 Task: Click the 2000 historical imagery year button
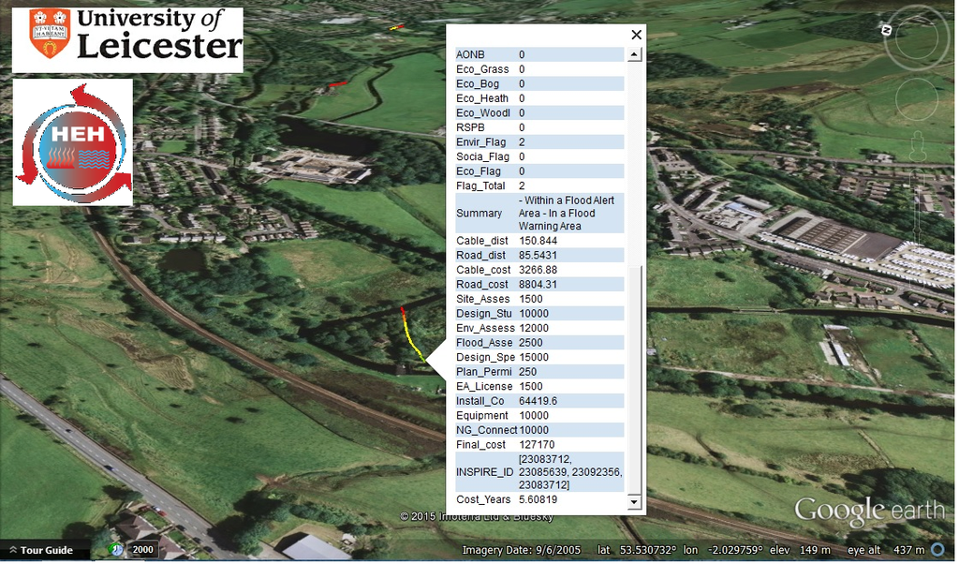click(143, 551)
